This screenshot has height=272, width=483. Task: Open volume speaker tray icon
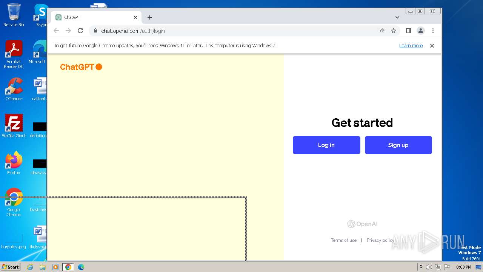point(429,267)
